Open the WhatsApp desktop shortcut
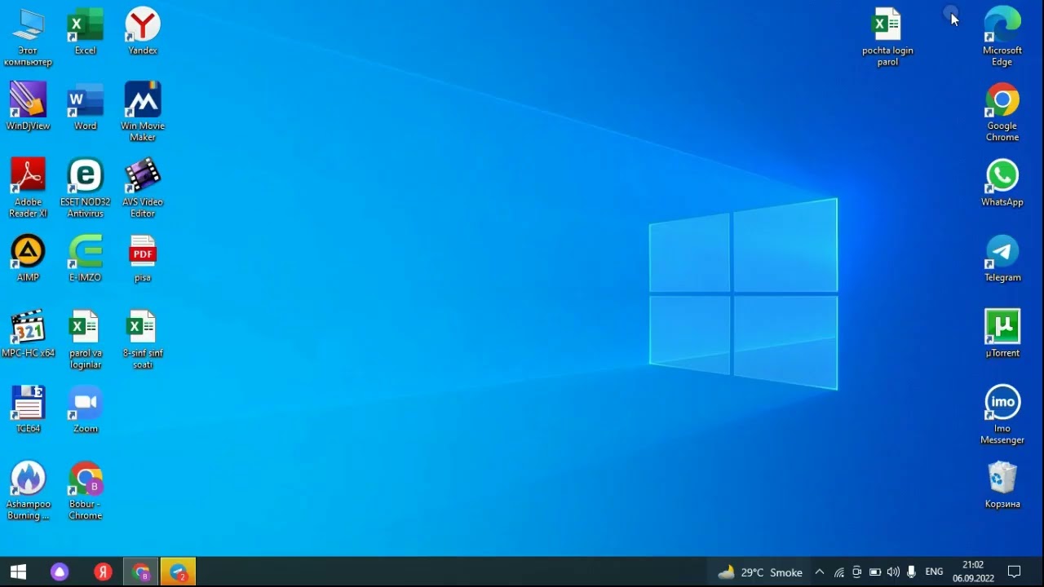The width and height of the screenshot is (1044, 587). tap(1002, 183)
